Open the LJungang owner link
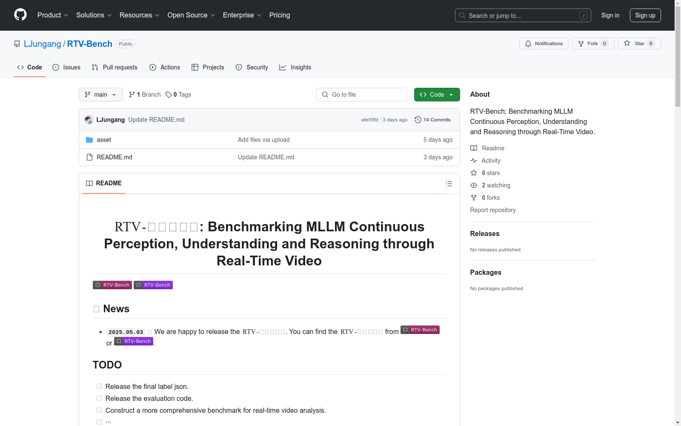The image size is (681, 426). [x=43, y=44]
